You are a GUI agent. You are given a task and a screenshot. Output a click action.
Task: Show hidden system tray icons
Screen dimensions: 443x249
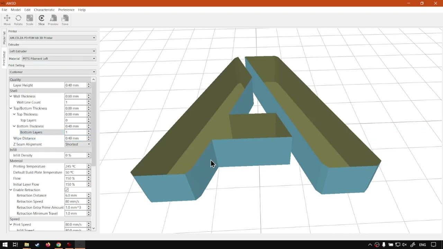pyautogui.click(x=370, y=245)
